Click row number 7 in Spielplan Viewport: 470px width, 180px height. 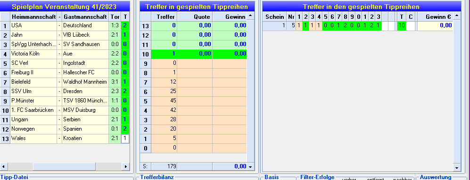point(5,82)
